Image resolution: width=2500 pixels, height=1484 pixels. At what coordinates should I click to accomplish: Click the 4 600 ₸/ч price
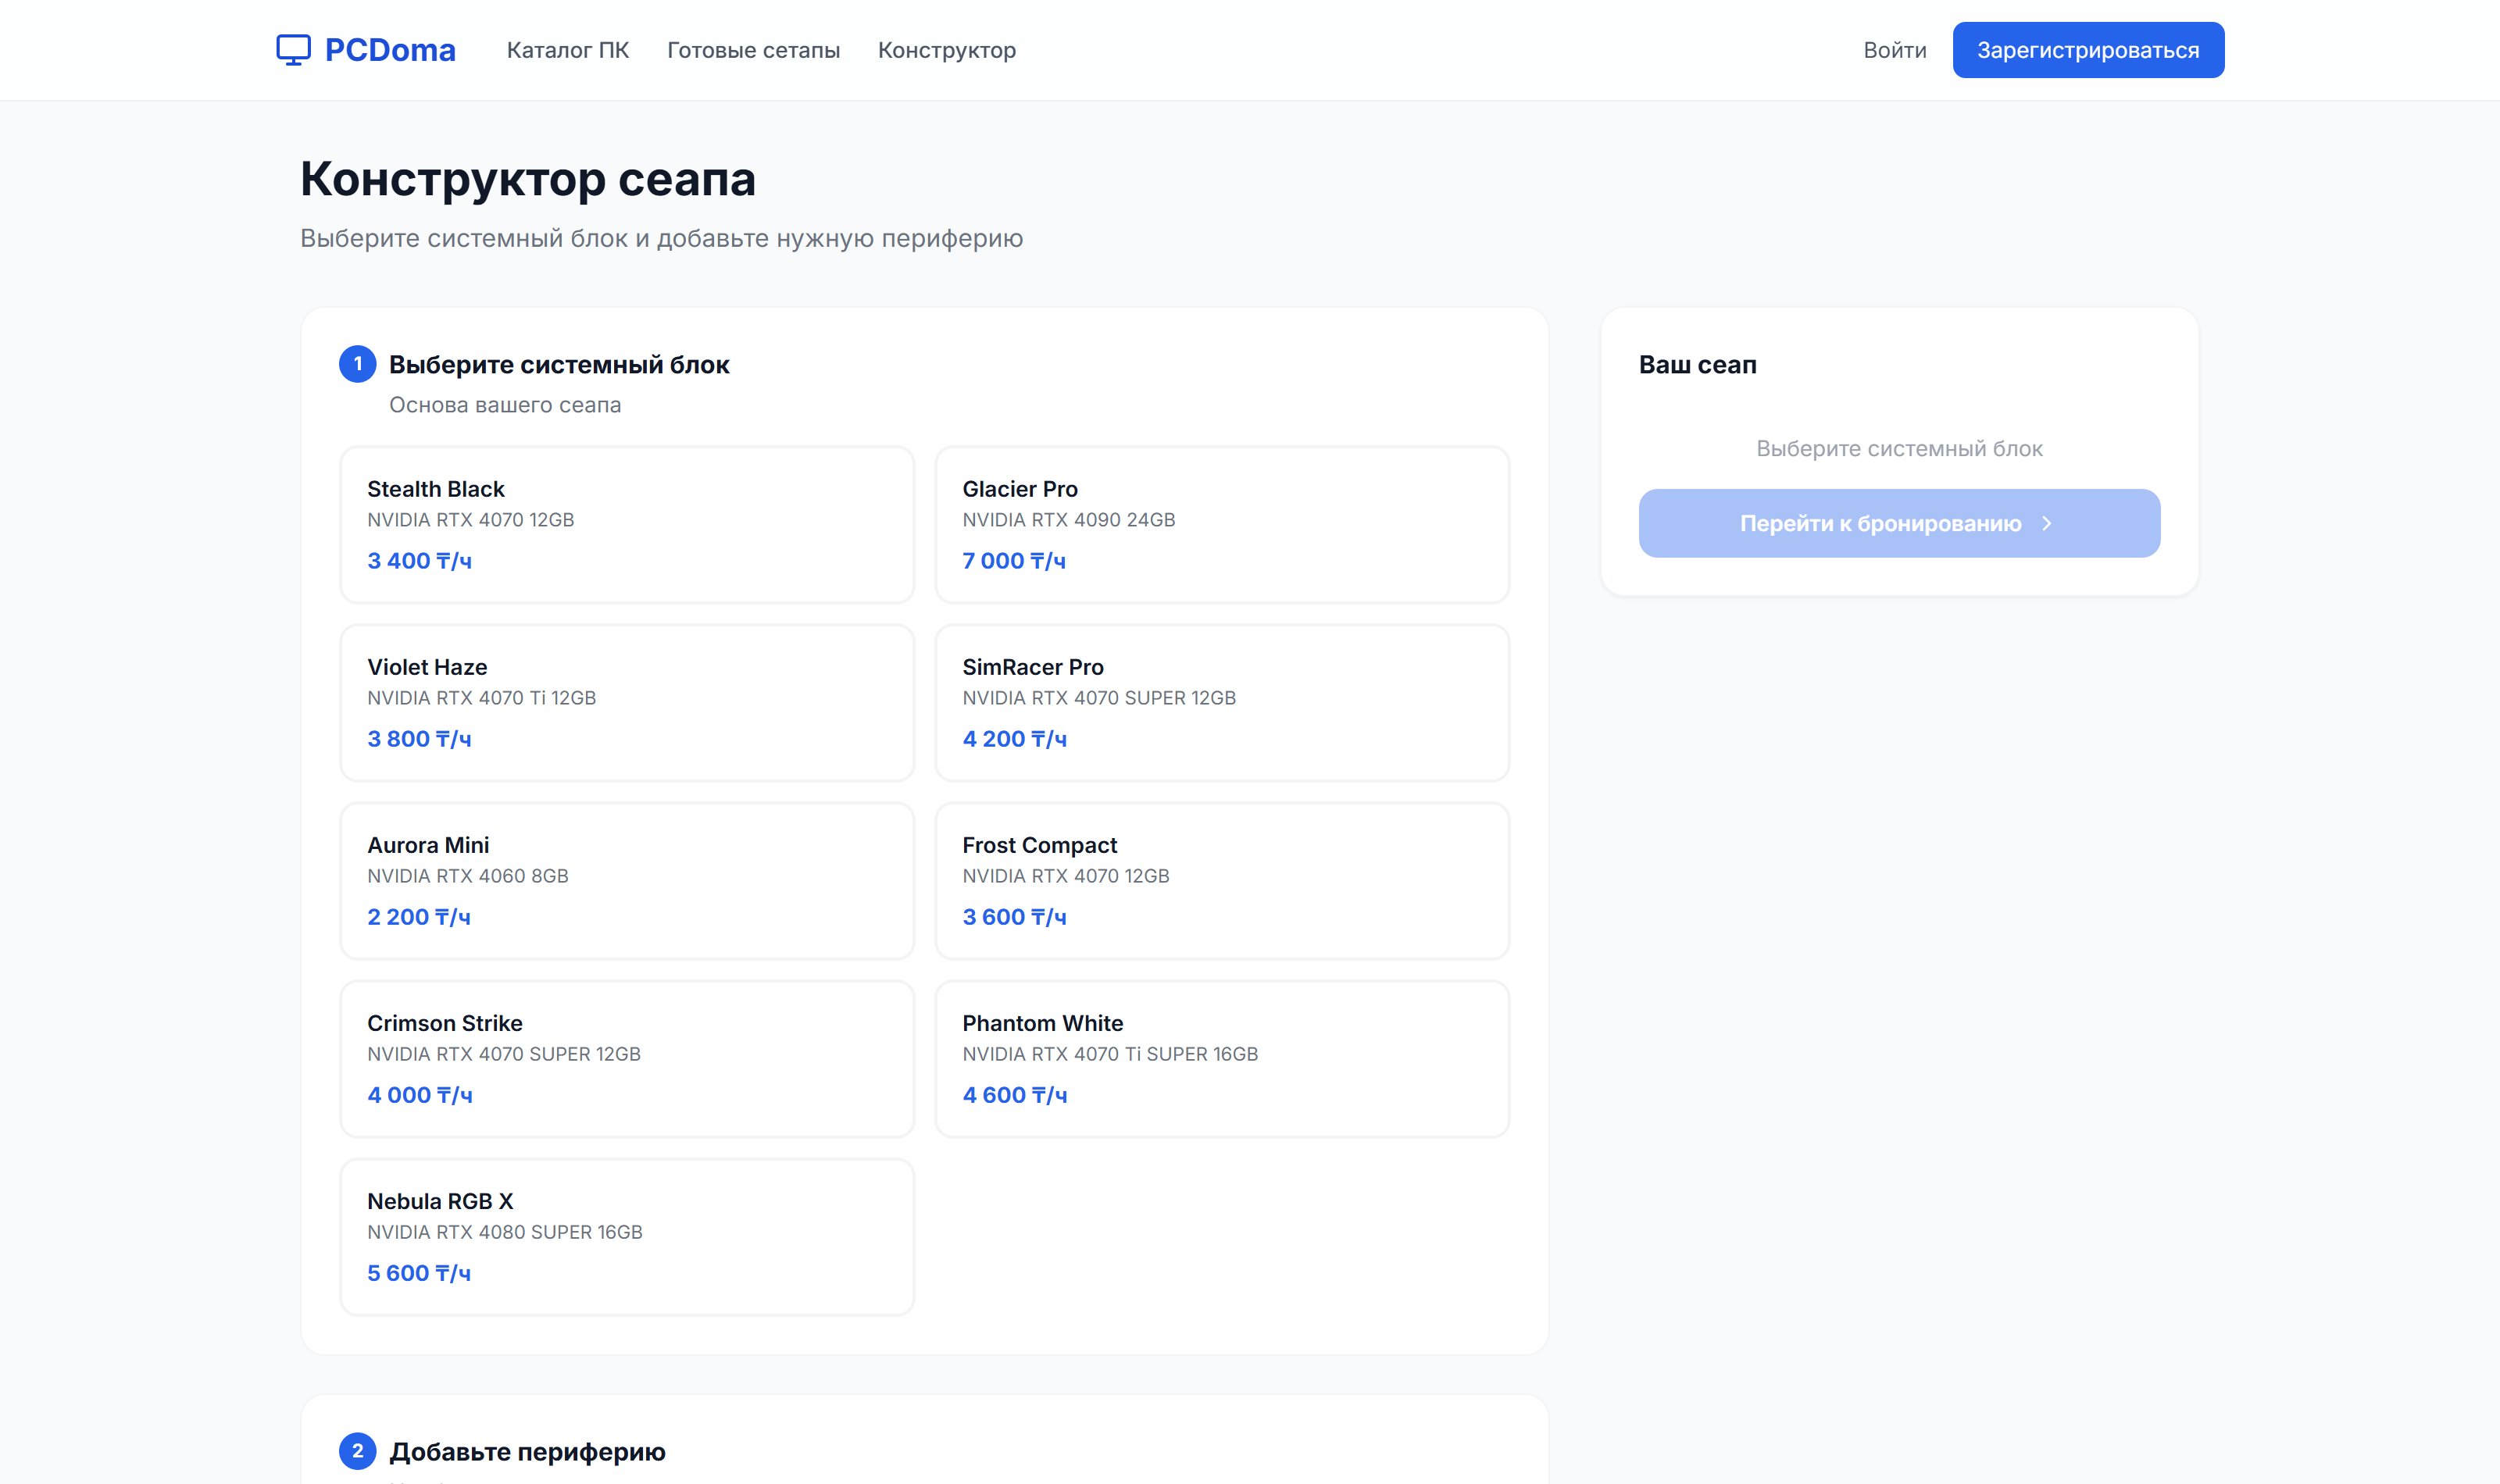coord(1015,1095)
